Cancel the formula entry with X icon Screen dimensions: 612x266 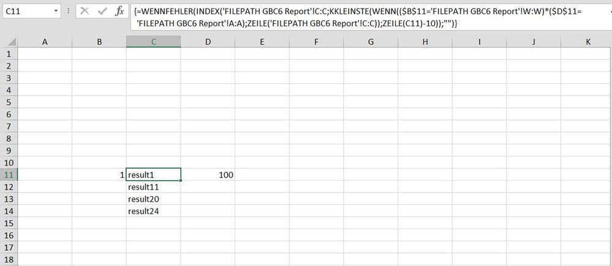[85, 11]
